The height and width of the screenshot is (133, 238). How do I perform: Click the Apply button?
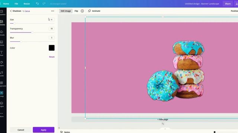coord(44,130)
